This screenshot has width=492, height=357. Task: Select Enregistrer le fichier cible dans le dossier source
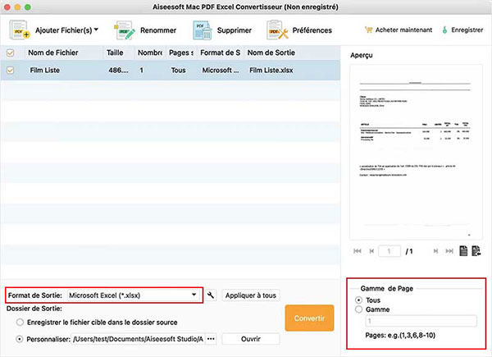click(x=20, y=323)
